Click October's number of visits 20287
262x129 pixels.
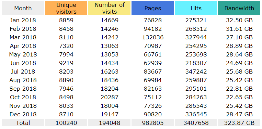[x=110, y=97]
